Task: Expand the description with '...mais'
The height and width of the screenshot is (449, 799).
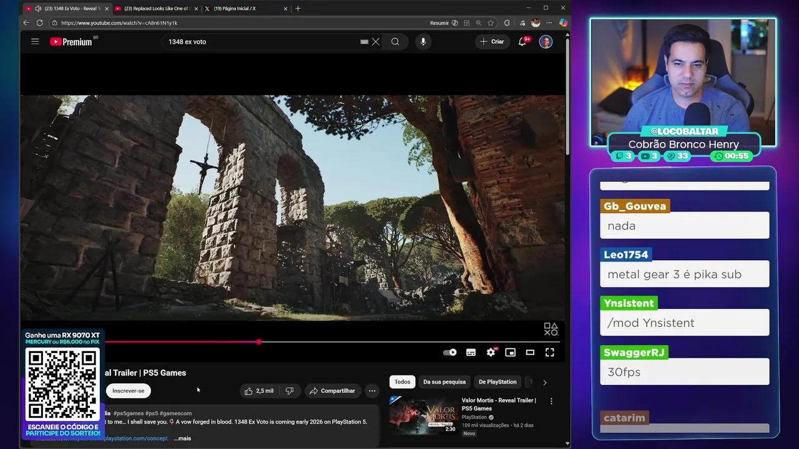Action: click(x=182, y=438)
